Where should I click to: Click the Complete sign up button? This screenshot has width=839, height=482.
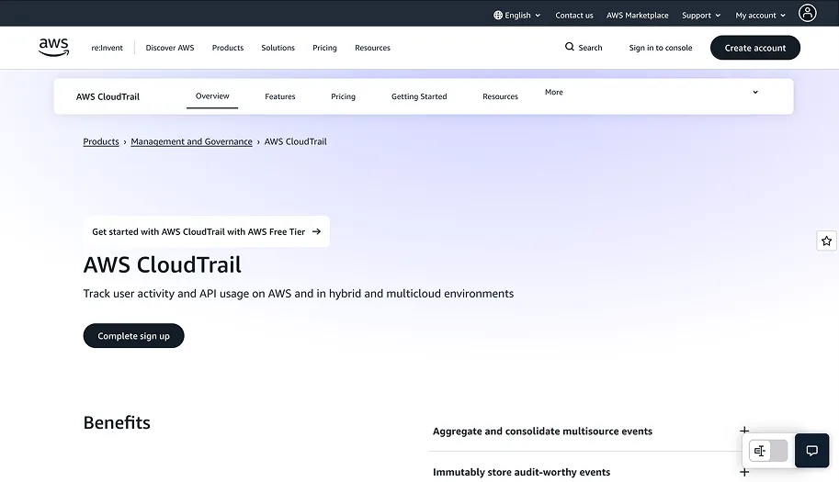click(133, 336)
